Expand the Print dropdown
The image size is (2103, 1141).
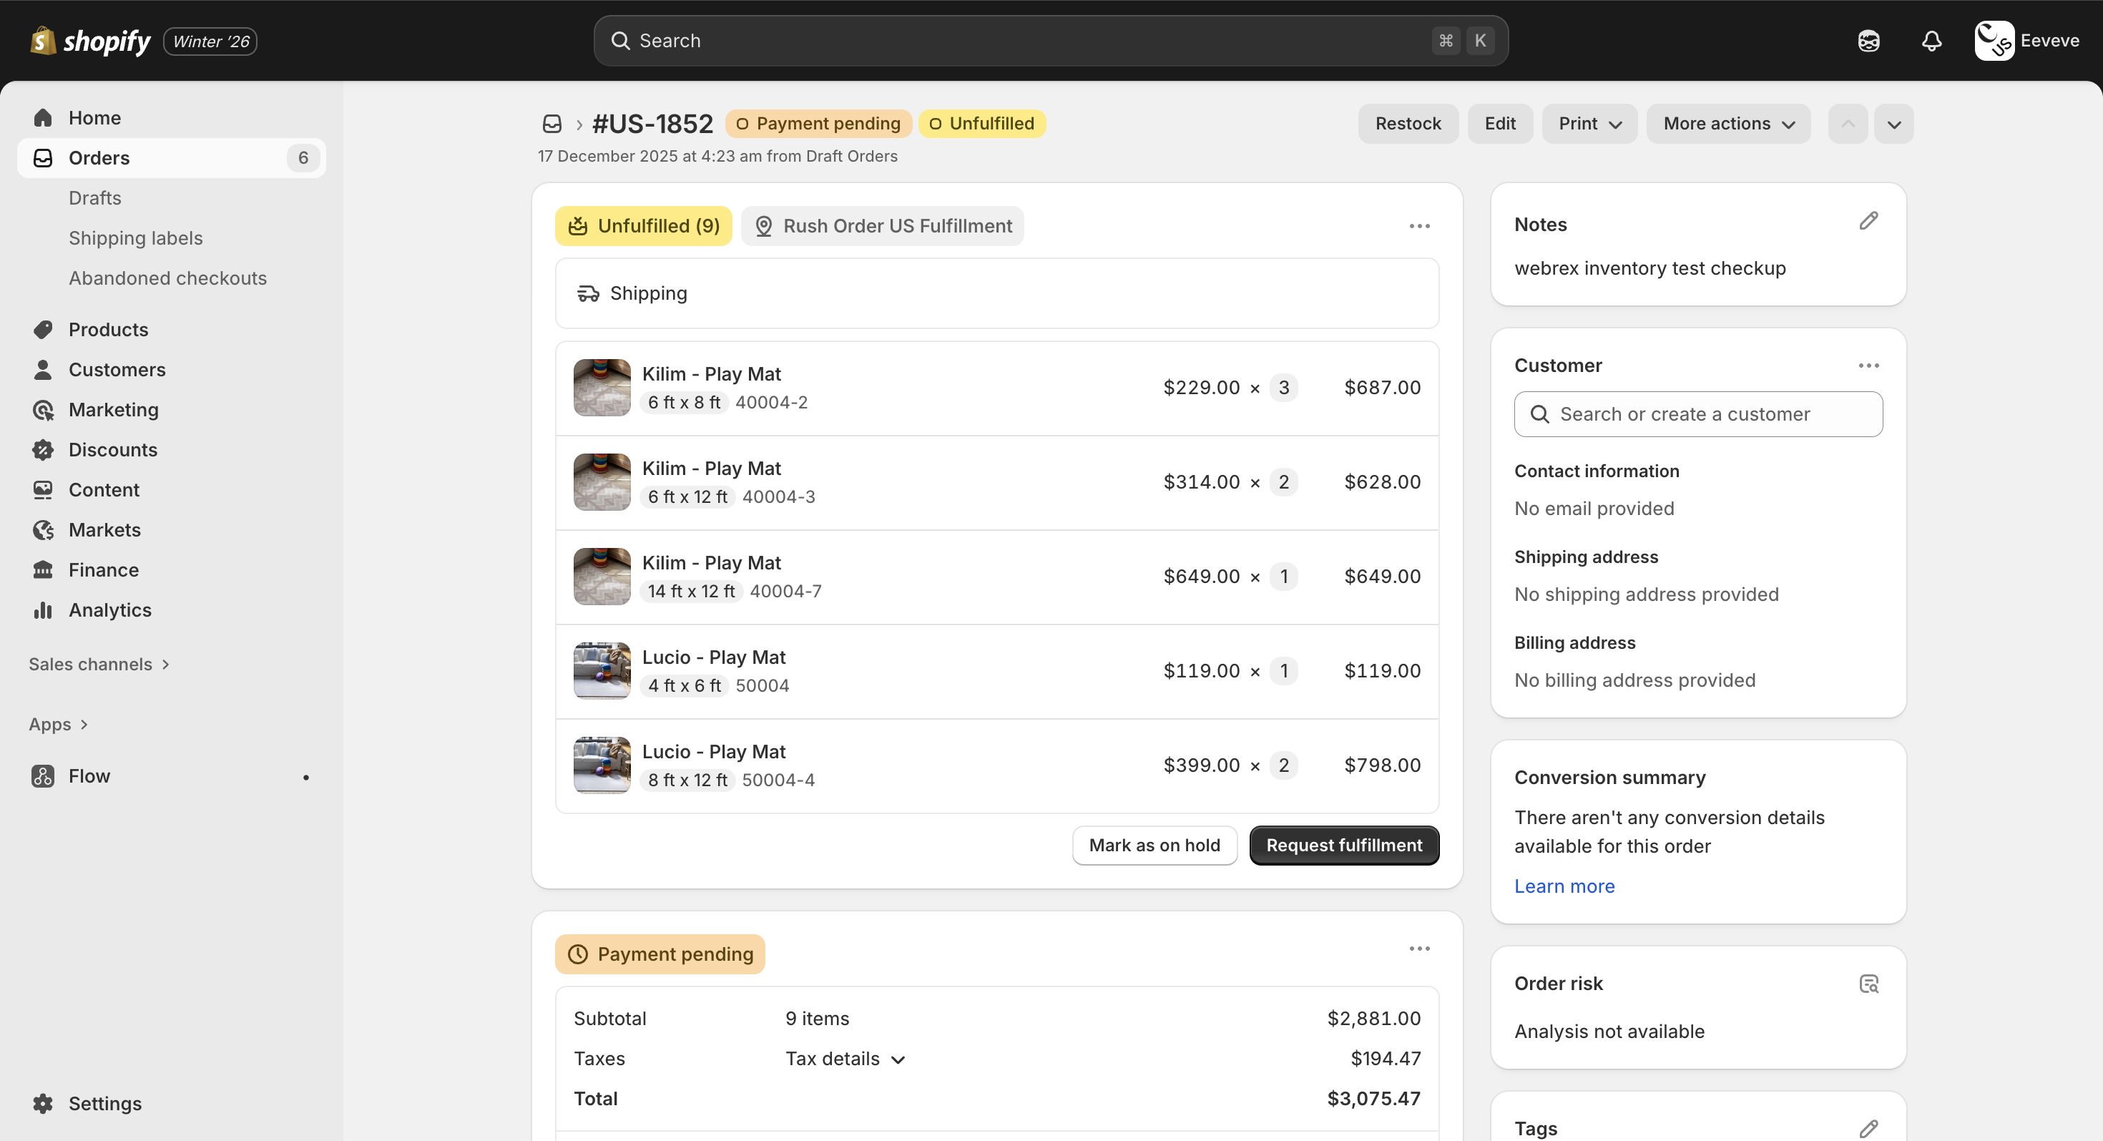1588,123
